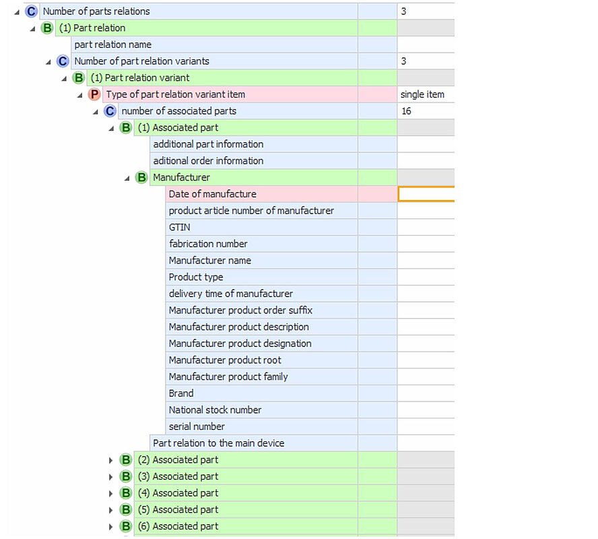Click the C icon beside Number of parts relations
Viewport: 598px width, 539px height.
31,11
